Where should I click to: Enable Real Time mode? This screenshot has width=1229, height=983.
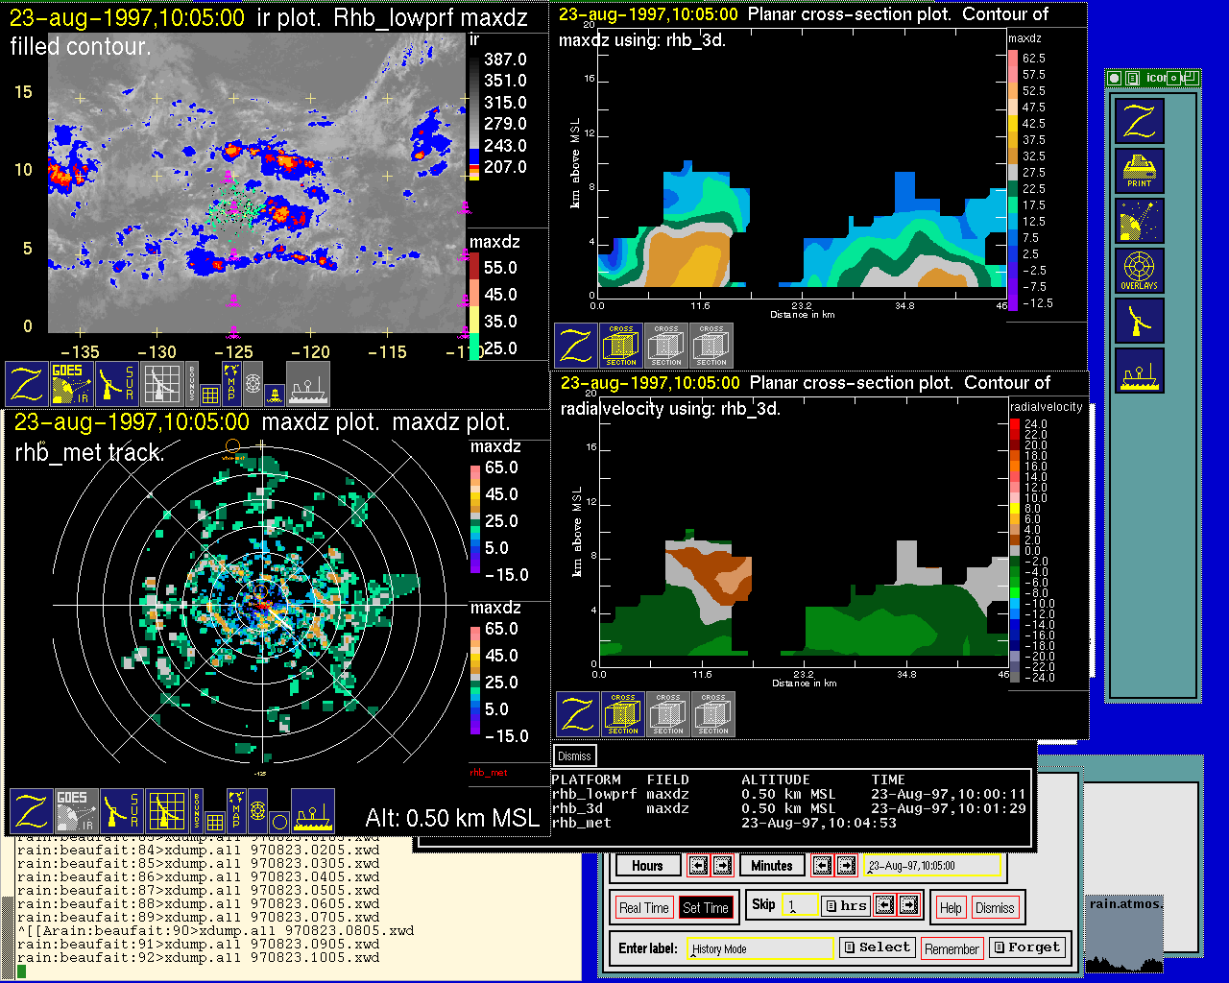pyautogui.click(x=643, y=908)
